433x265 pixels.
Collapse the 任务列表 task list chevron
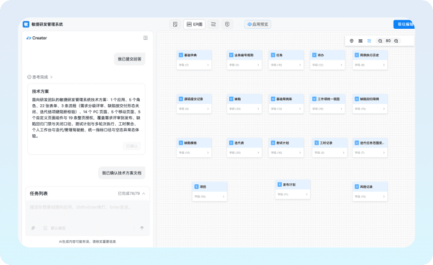click(144, 194)
